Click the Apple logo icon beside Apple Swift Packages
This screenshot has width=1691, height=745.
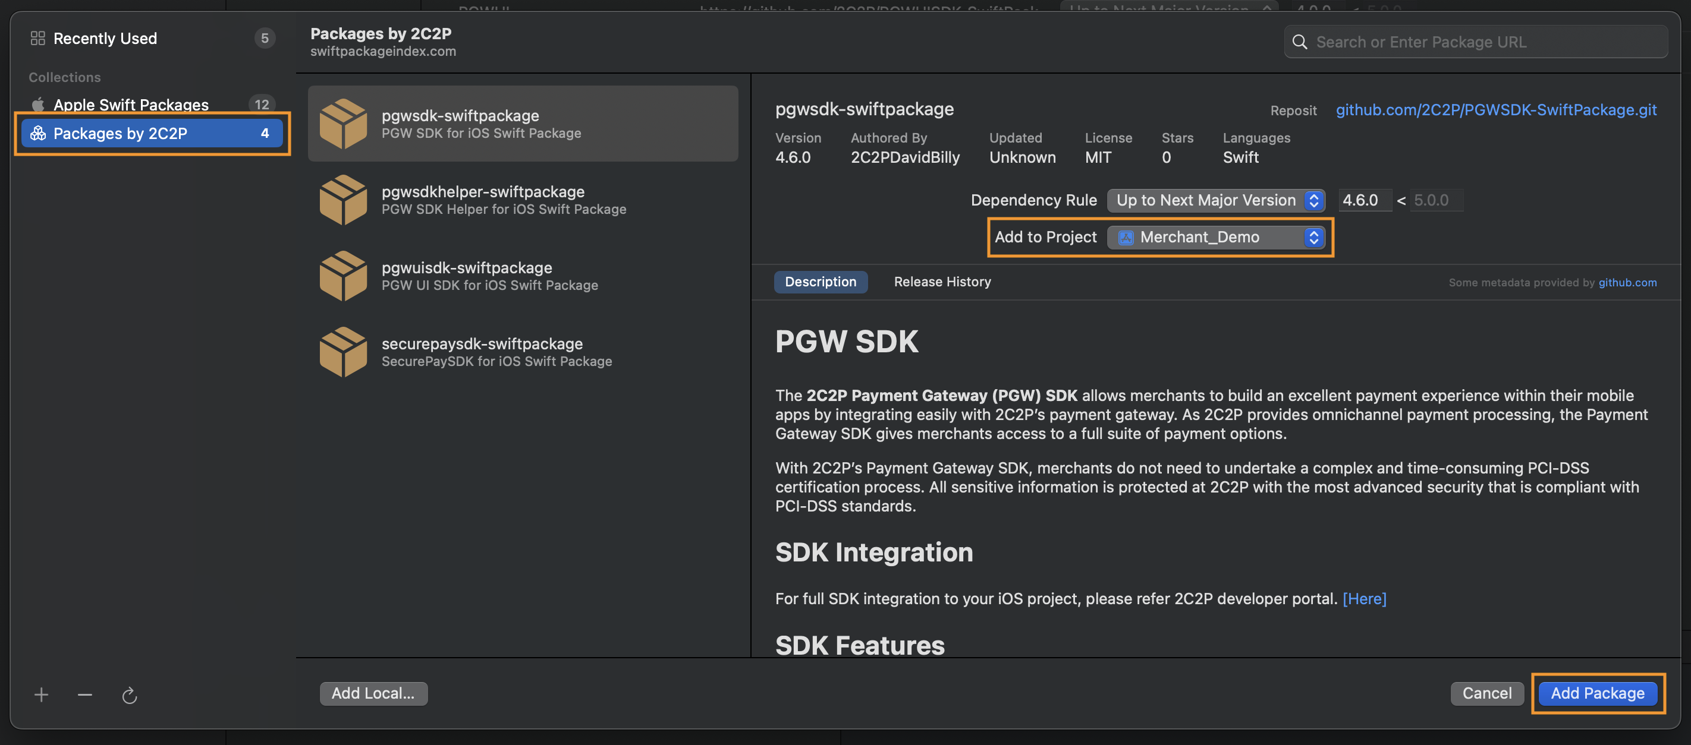(x=38, y=105)
